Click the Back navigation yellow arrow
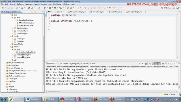The image size is (181, 102). (x=113, y=8)
